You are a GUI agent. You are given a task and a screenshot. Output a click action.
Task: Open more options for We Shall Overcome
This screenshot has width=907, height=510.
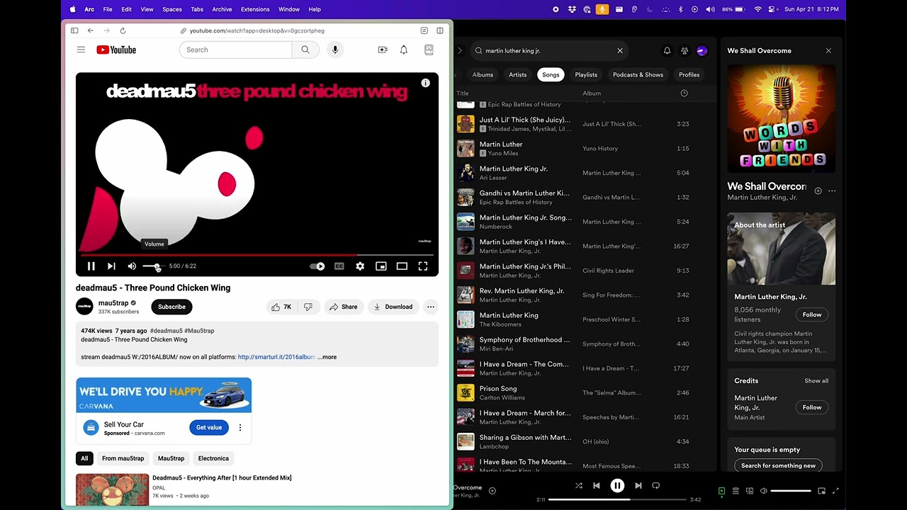tap(832, 191)
